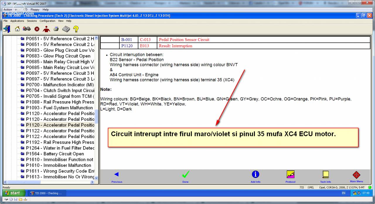Click the system tray icons beside the clock

pos(357,193)
